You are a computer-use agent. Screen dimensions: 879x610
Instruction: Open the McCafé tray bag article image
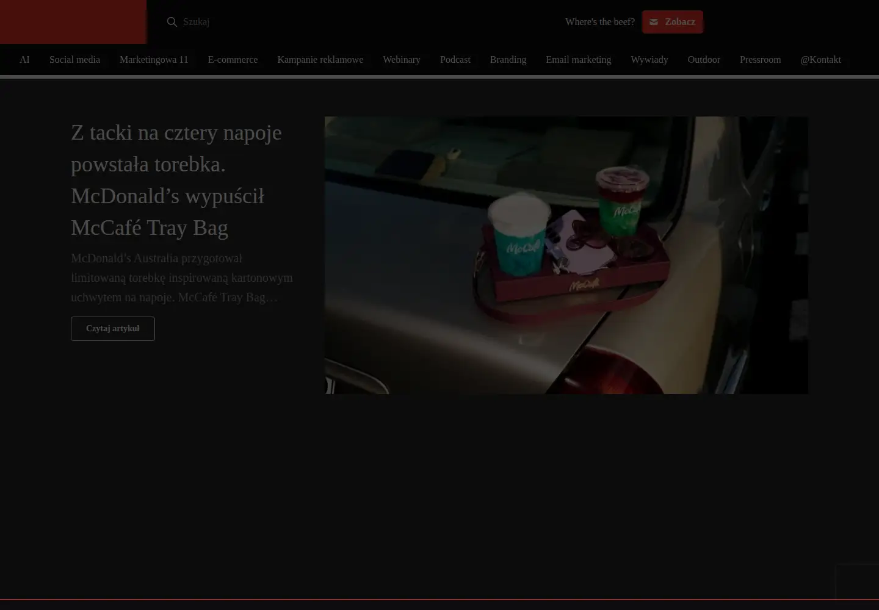566,255
